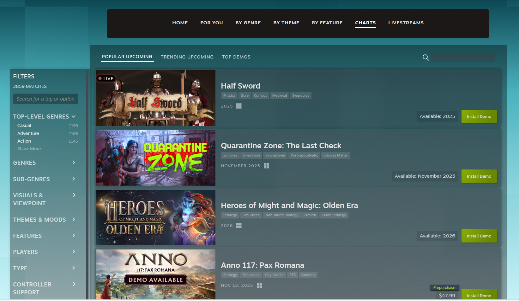Click the Prepurchase label on Anno 117
Image resolution: width=519 pixels, height=301 pixels.
tap(444, 288)
